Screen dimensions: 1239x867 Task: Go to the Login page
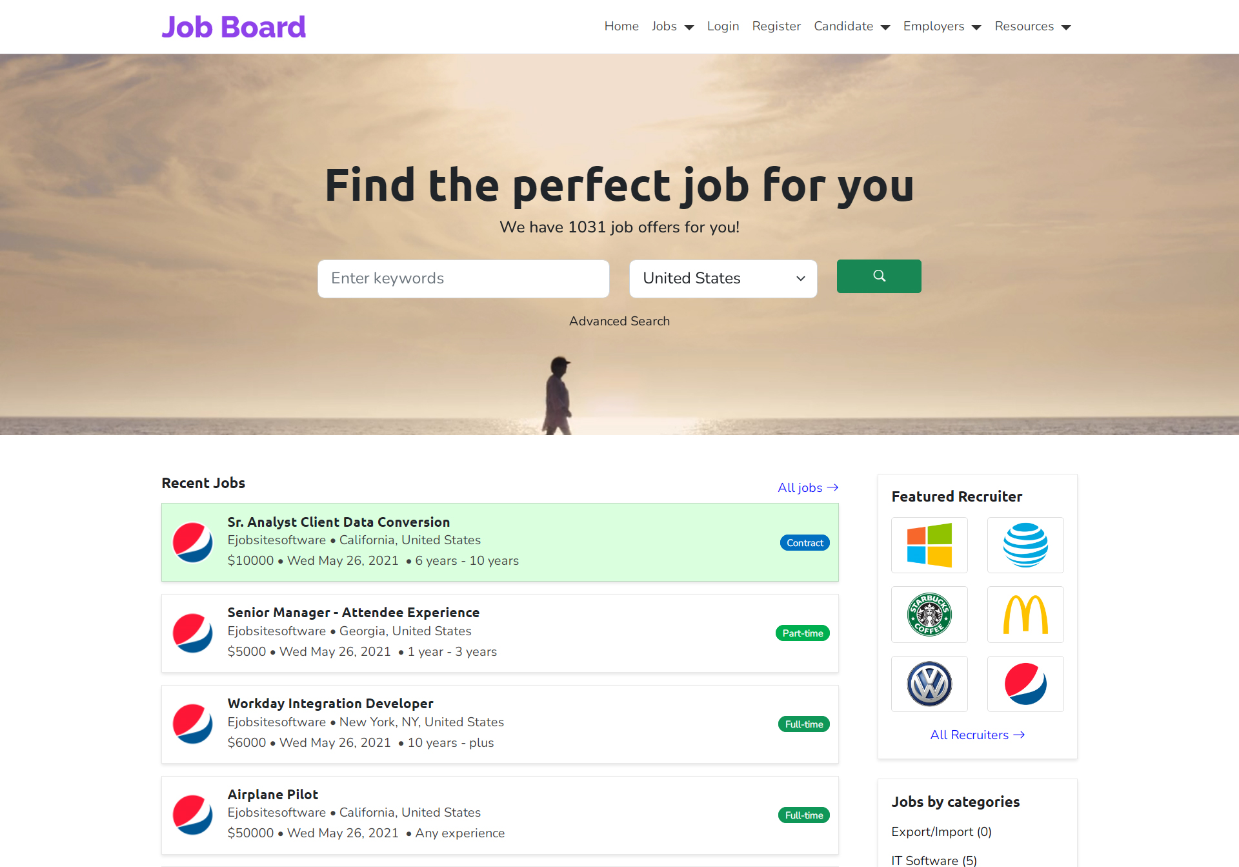pyautogui.click(x=723, y=26)
